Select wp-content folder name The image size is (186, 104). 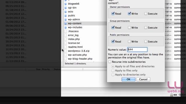(75, 23)
